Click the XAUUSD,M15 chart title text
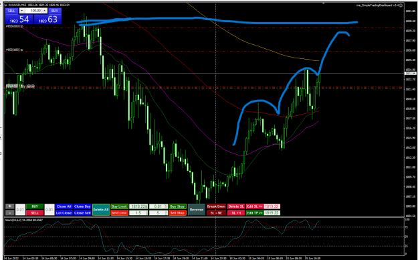Viewport: 418px width, 260px height. pyautogui.click(x=18, y=5)
